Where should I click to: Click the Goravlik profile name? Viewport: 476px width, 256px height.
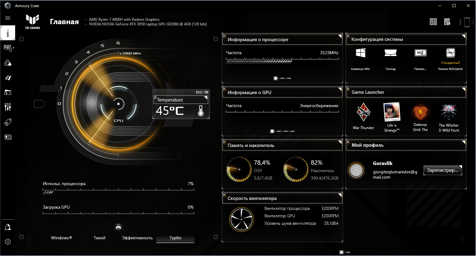(x=383, y=163)
